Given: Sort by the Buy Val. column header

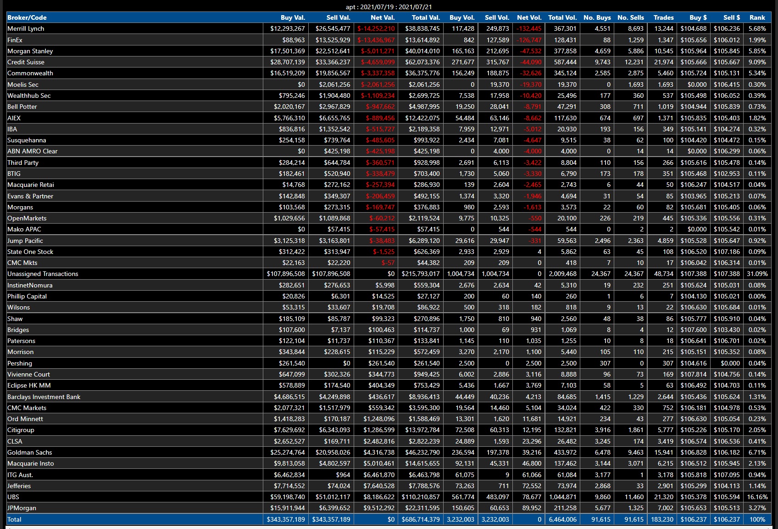Looking at the screenshot, I should point(293,17).
